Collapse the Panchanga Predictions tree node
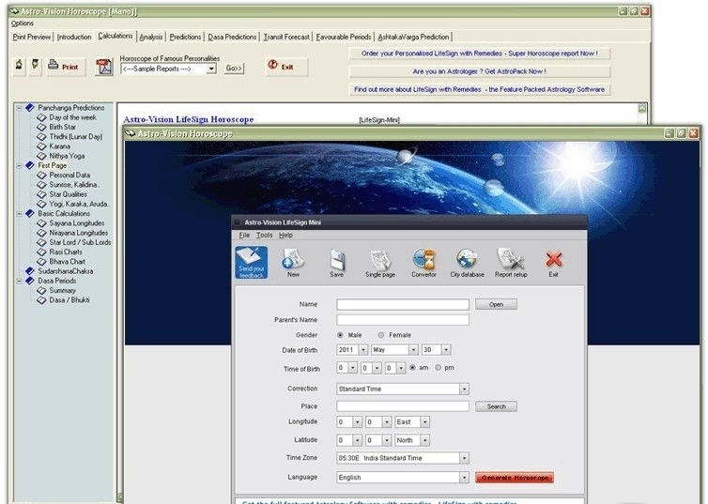The height and width of the screenshot is (504, 708). [19, 107]
